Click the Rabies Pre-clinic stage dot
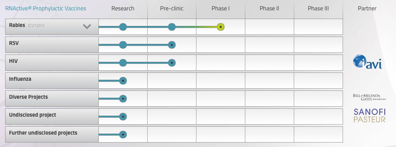This screenshot has height=147, width=396. click(172, 27)
